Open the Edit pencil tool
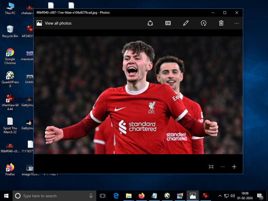The image size is (268, 201). point(186,23)
